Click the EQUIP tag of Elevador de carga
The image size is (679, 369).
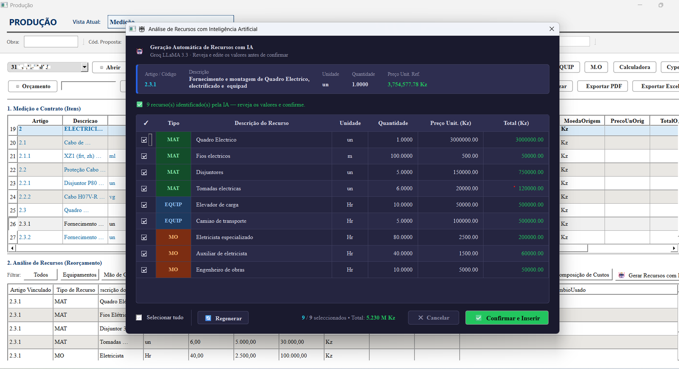coord(173,204)
